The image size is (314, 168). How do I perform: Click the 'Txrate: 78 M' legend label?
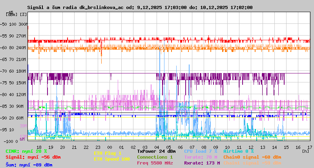point(201,157)
